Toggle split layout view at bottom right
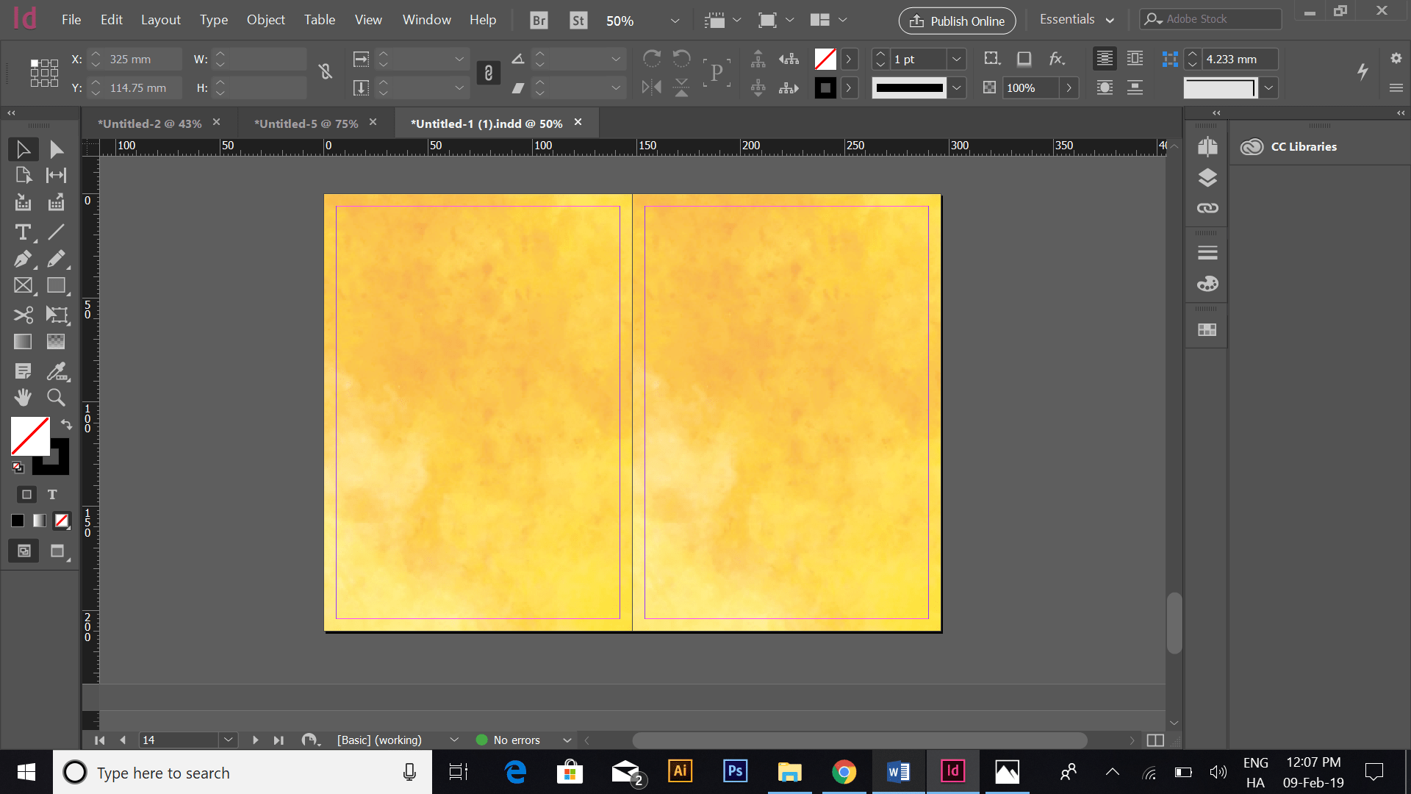 click(1155, 740)
